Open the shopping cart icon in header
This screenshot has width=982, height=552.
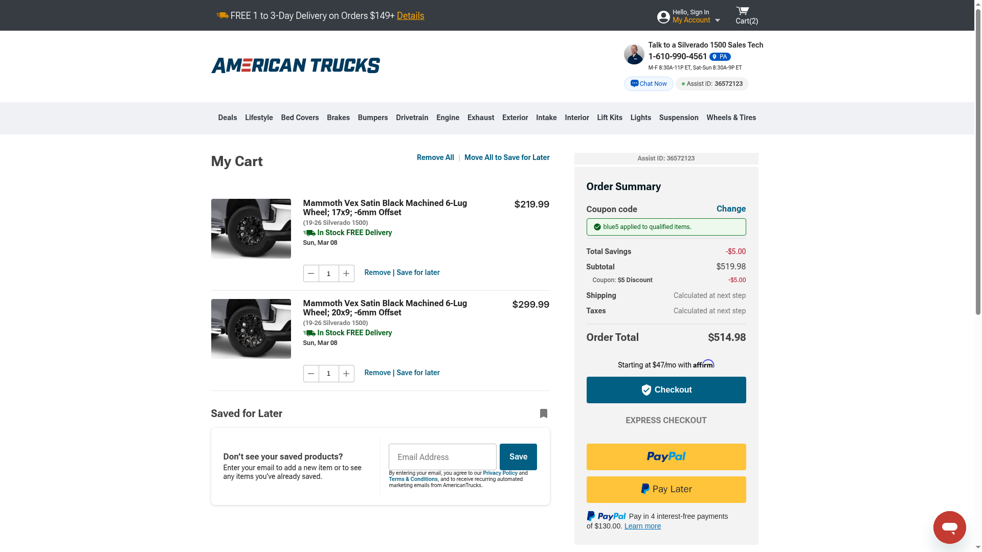743,11
